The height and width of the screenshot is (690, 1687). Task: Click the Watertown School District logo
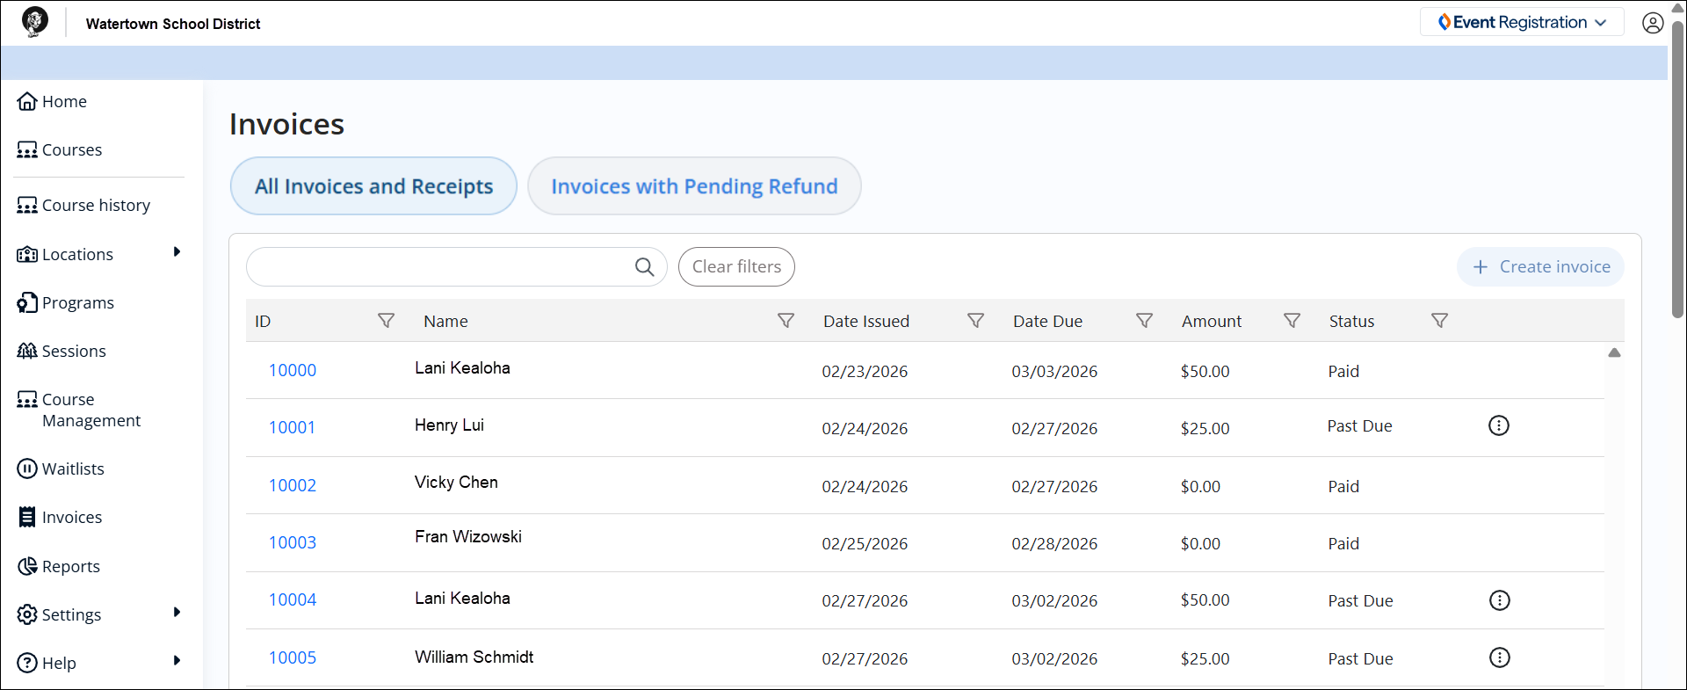[35, 22]
